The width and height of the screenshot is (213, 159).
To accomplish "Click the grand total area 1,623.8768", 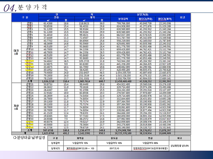I will coord(48,133).
